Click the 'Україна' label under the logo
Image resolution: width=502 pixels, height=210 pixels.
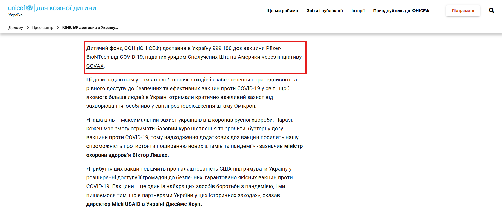pyautogui.click(x=16, y=15)
